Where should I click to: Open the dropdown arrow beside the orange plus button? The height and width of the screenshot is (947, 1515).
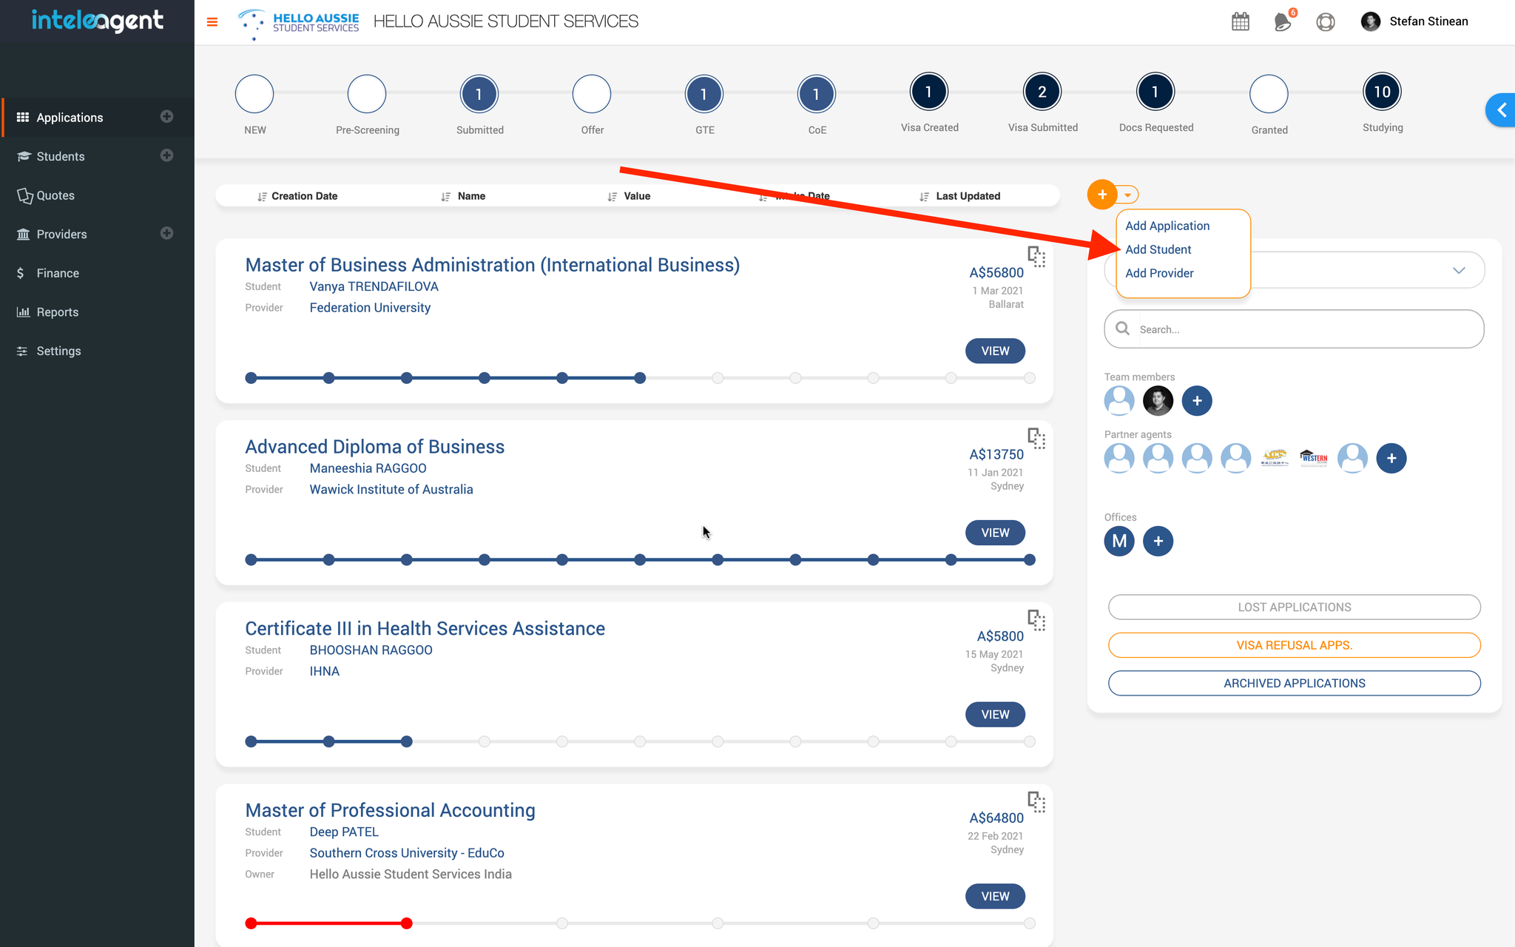tap(1127, 195)
